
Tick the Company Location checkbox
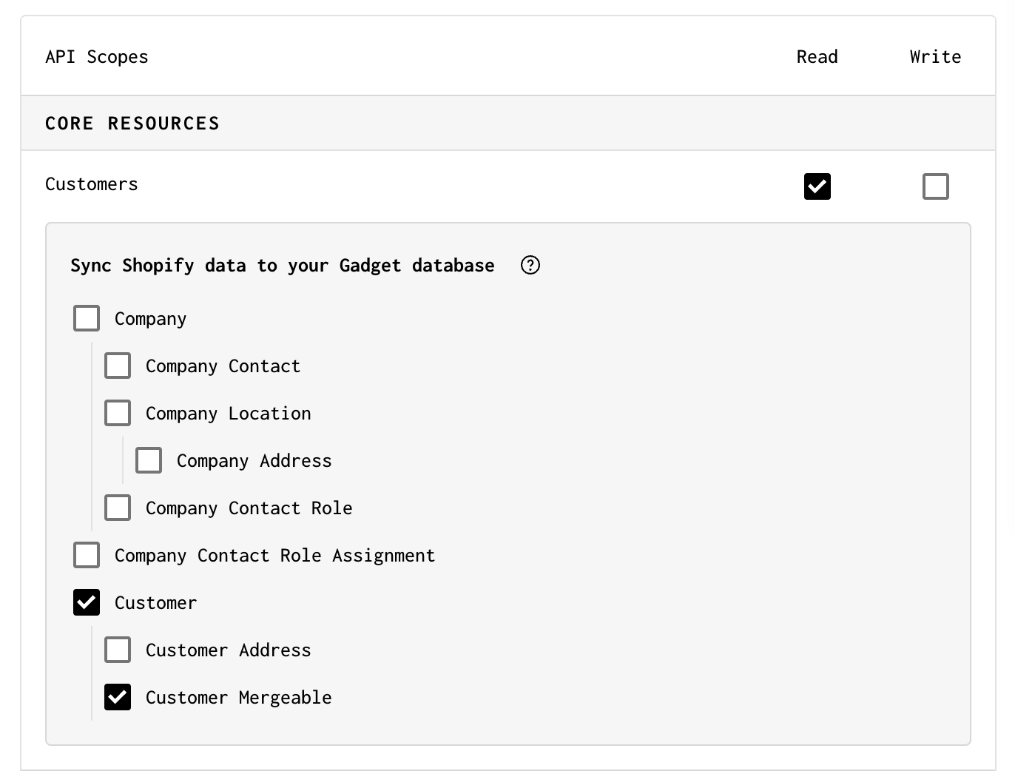point(118,413)
